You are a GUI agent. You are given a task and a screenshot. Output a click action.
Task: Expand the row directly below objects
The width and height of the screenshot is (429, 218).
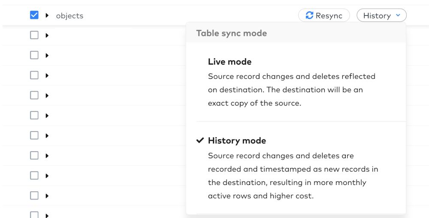pos(47,35)
